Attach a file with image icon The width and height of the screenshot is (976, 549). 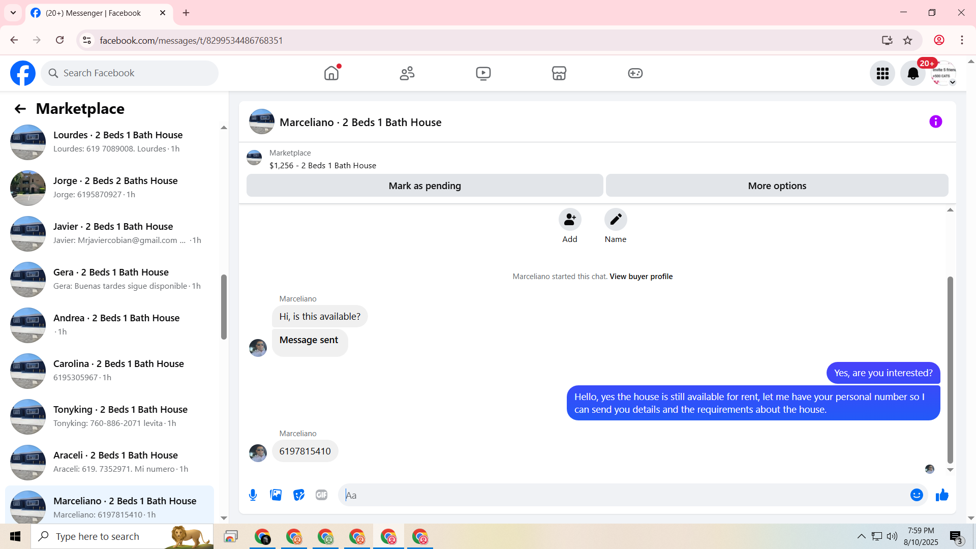click(x=276, y=495)
